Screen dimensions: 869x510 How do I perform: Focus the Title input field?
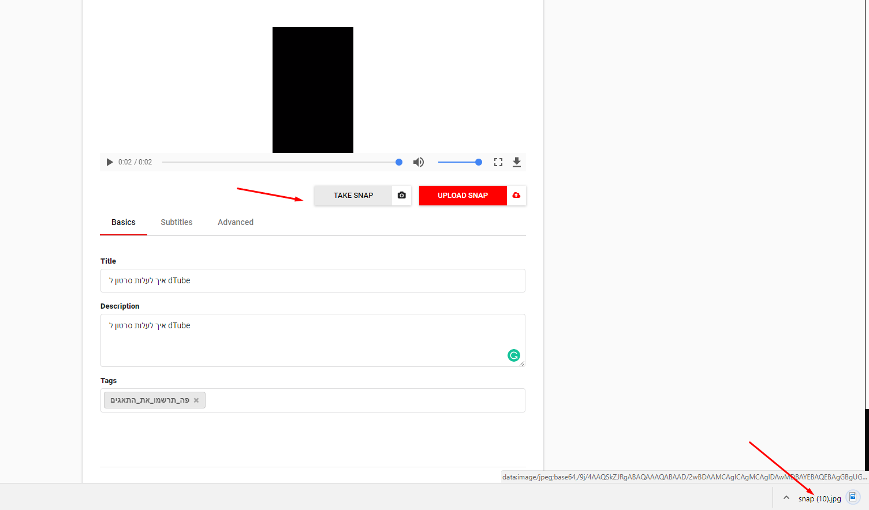pos(313,281)
